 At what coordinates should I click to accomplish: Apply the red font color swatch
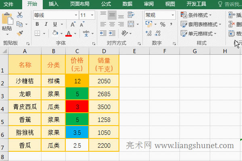(69, 34)
